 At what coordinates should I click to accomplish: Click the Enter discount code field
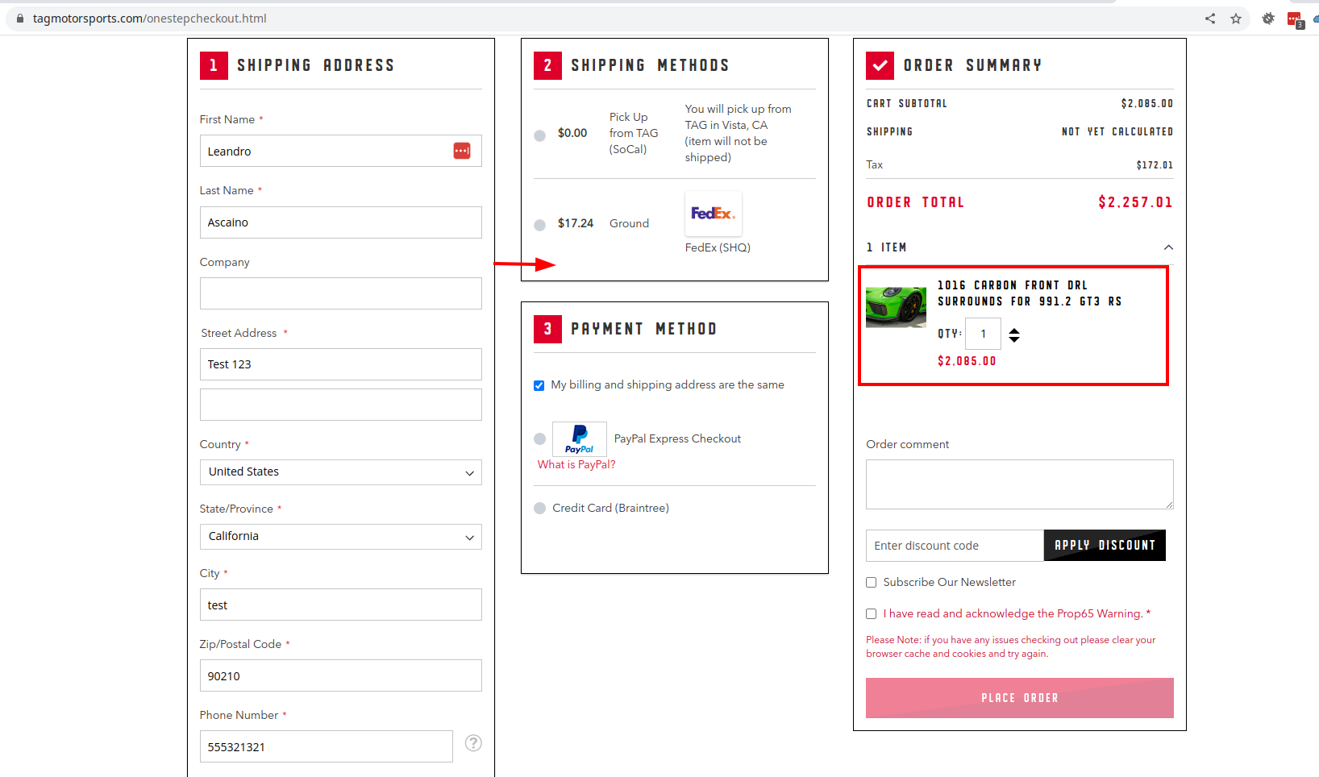click(951, 546)
